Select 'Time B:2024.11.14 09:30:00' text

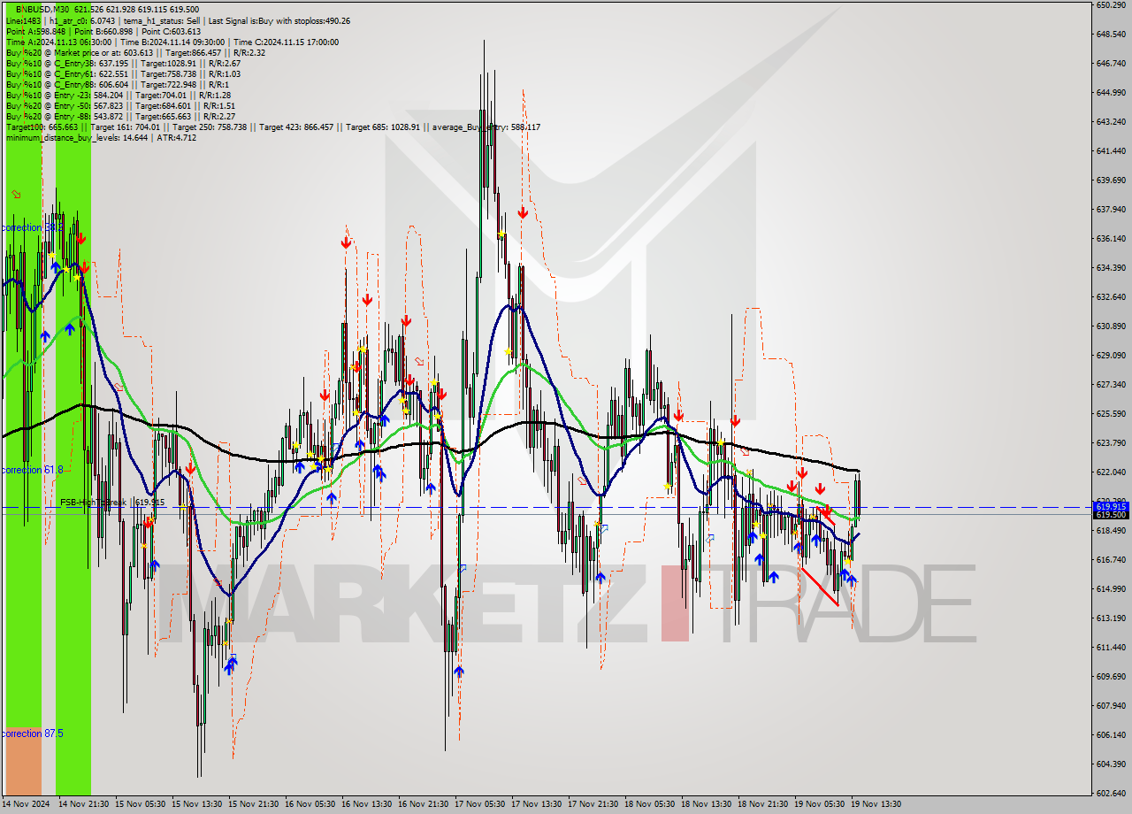172,42
